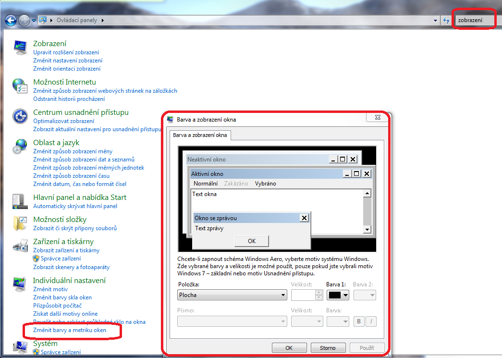Click the Použít button
502x358 pixels.
pyautogui.click(x=367, y=348)
